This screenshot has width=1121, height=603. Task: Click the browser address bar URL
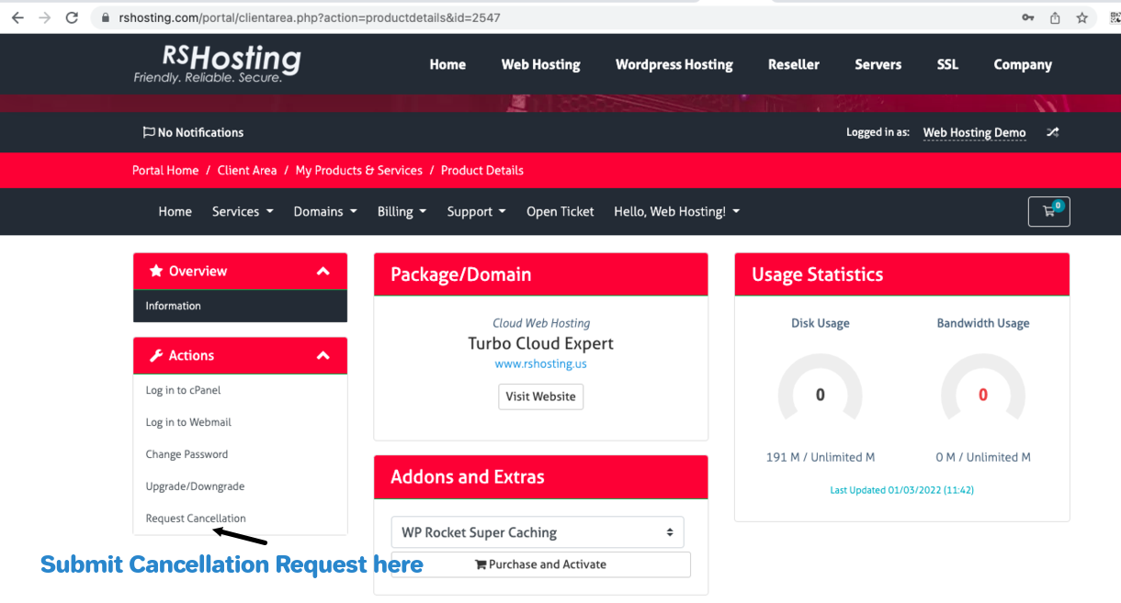point(310,17)
